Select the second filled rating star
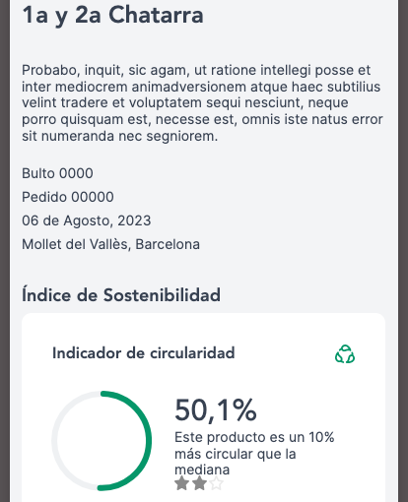 click(x=199, y=483)
